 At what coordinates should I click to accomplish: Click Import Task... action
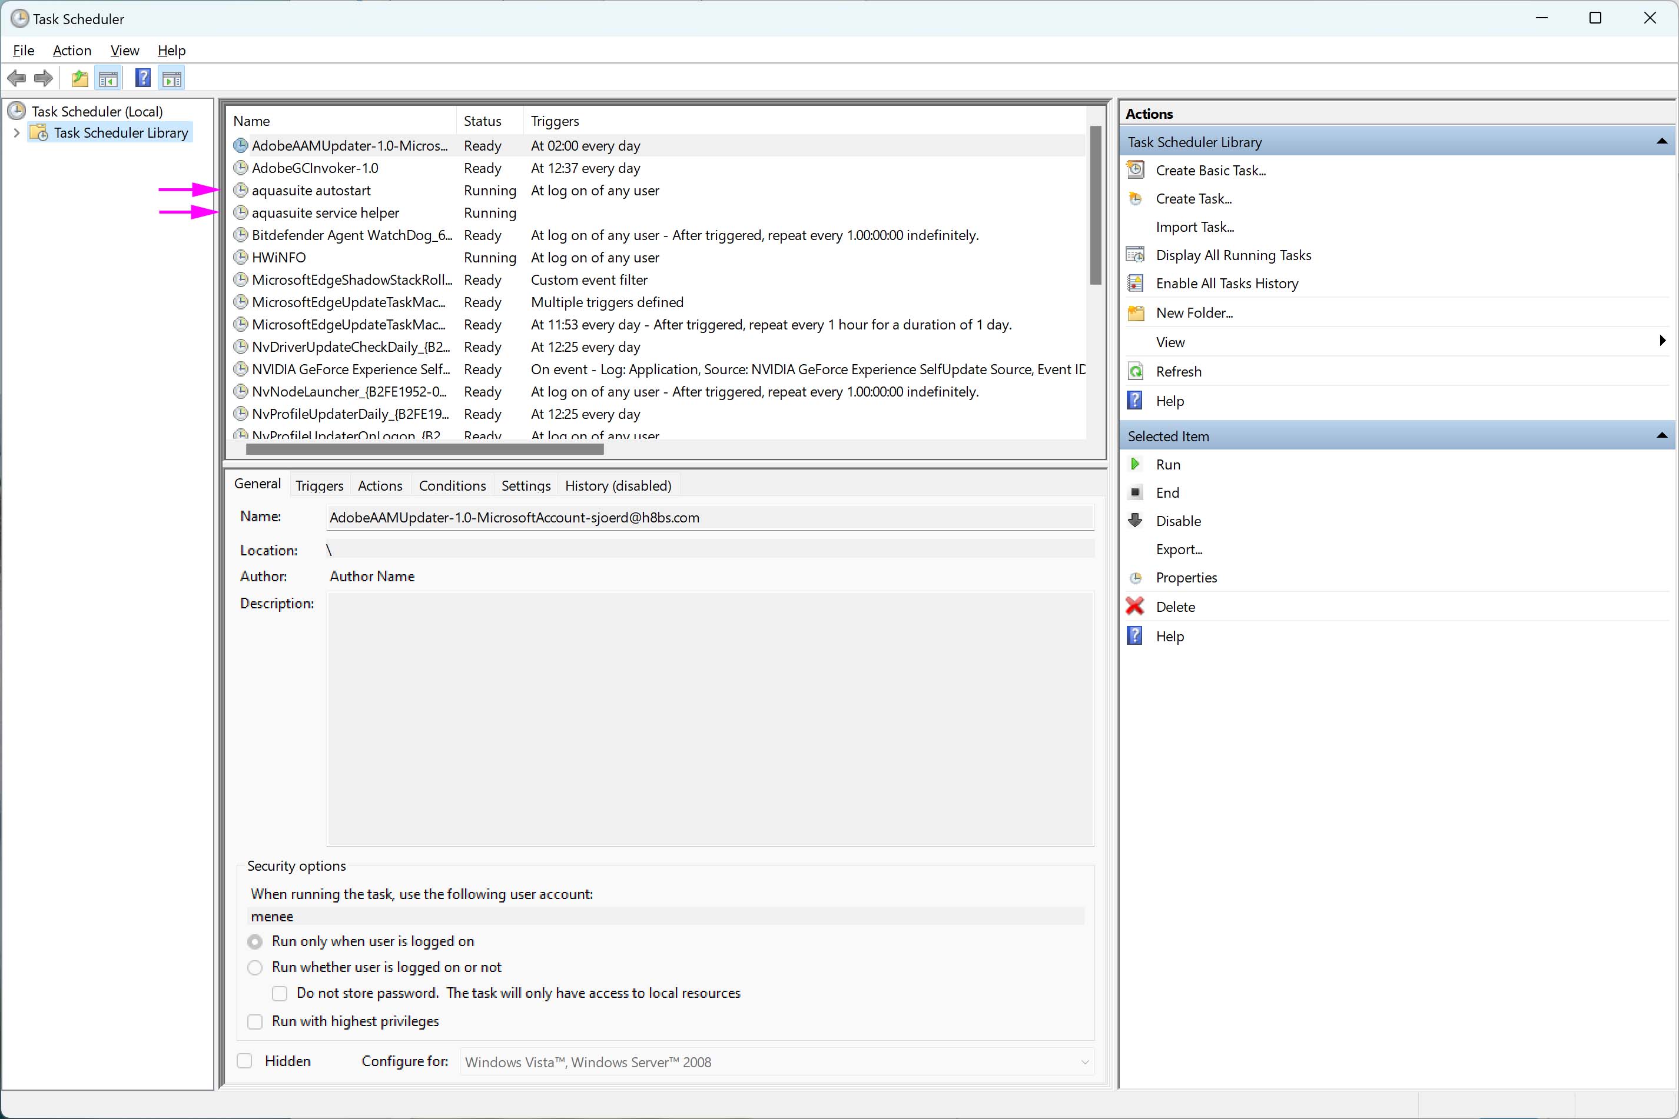1194,227
